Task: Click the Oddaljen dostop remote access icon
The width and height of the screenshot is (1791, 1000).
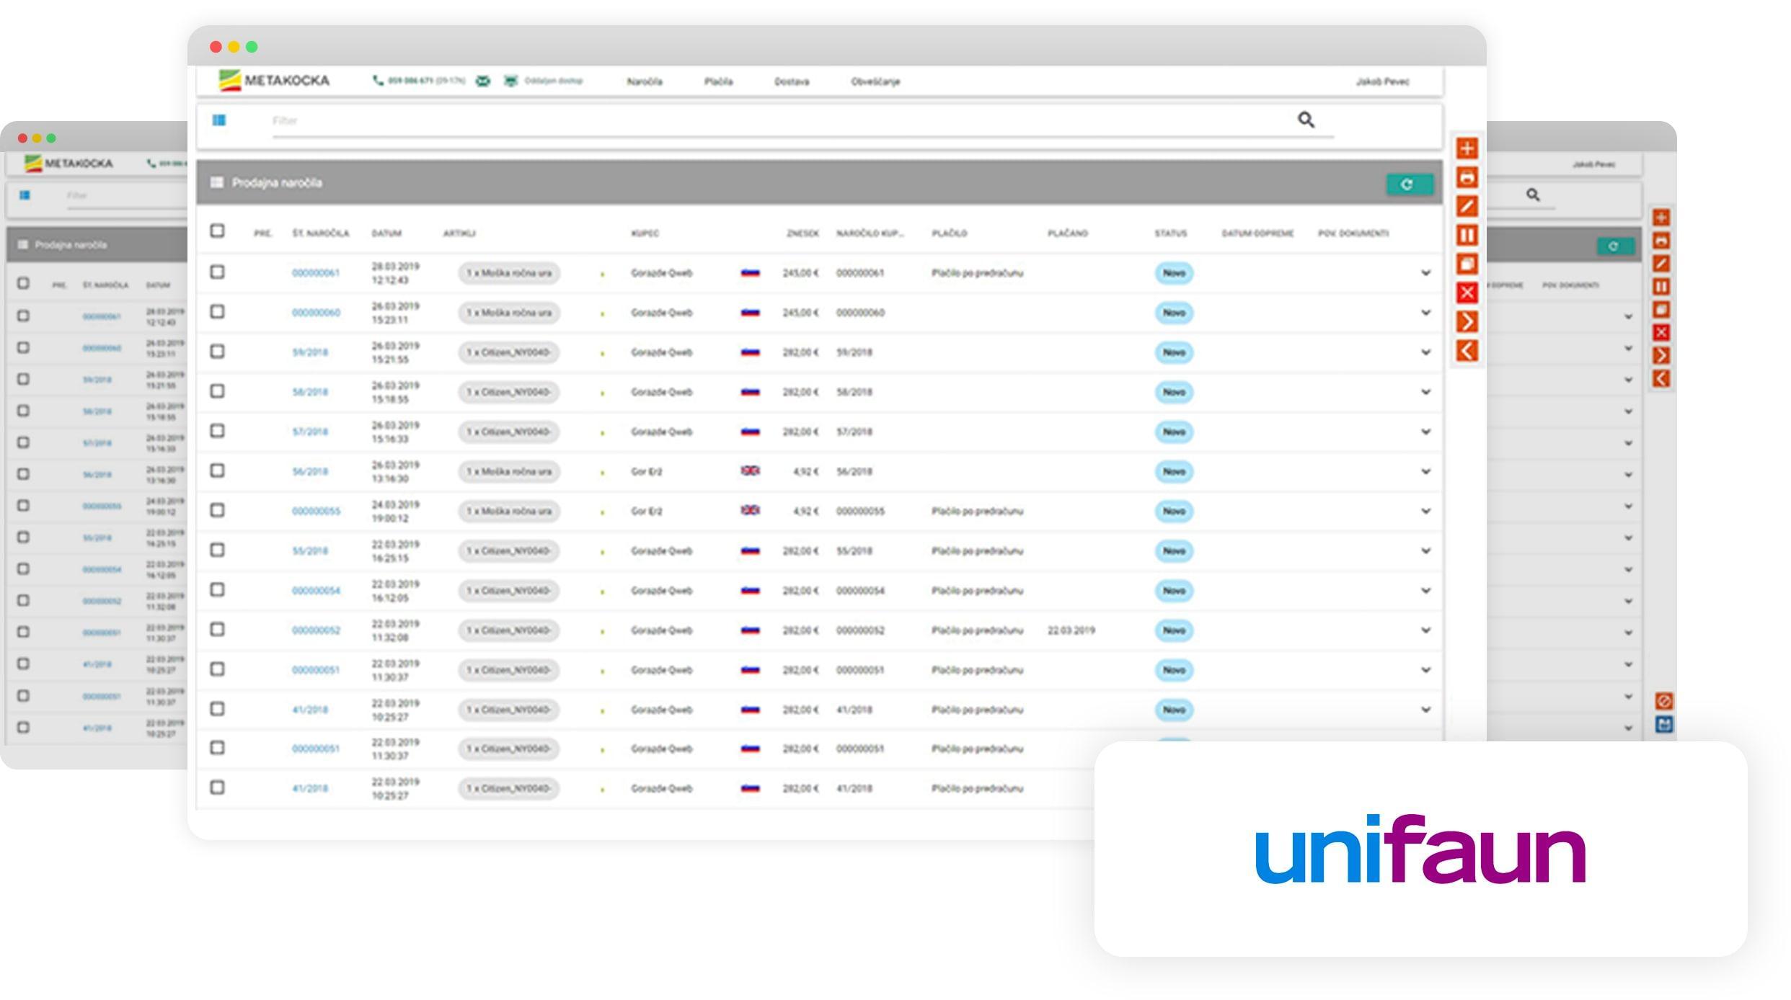Action: 510,81
